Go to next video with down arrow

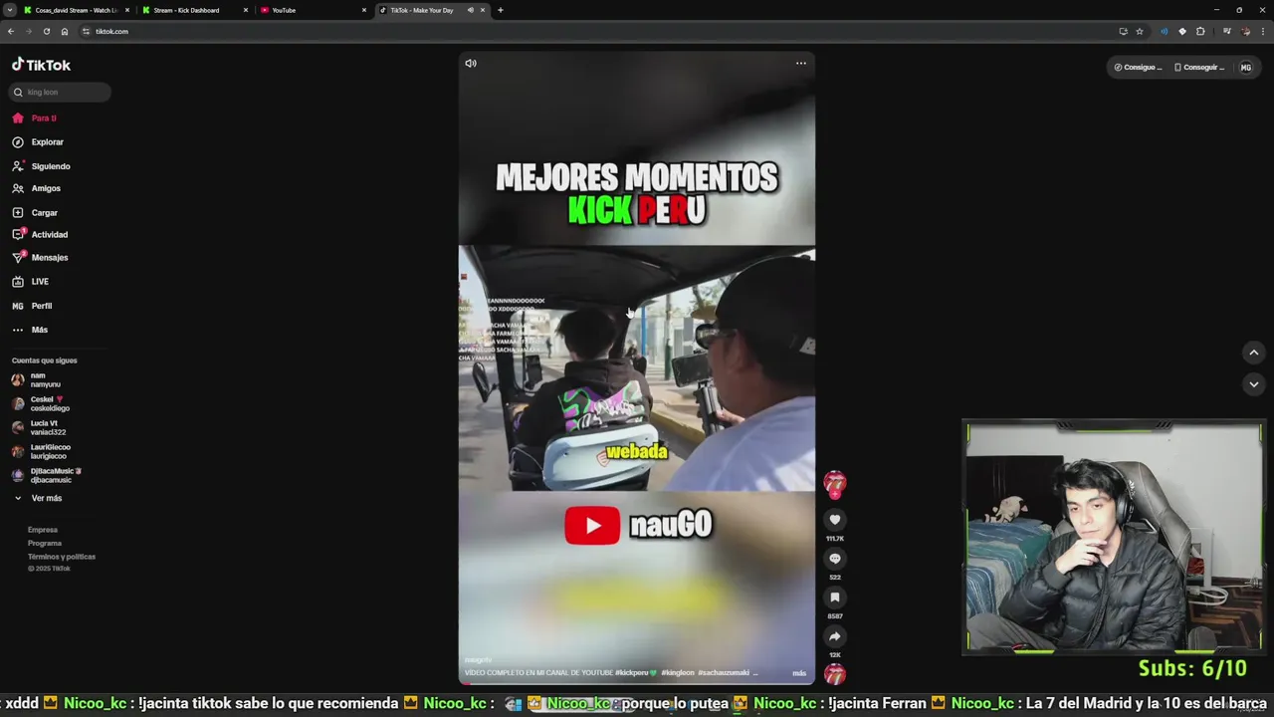click(1253, 384)
